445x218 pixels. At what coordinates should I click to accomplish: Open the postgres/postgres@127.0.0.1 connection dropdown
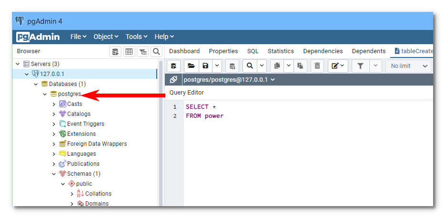229,80
